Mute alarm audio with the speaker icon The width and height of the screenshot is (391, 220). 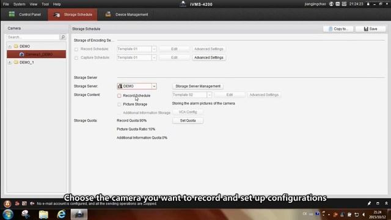(32, 204)
